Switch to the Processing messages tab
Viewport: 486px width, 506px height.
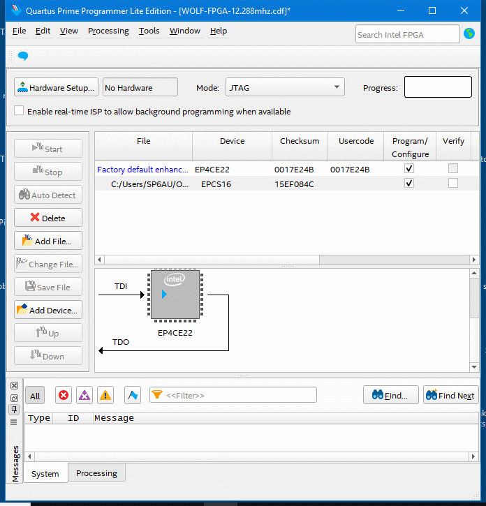point(96,473)
